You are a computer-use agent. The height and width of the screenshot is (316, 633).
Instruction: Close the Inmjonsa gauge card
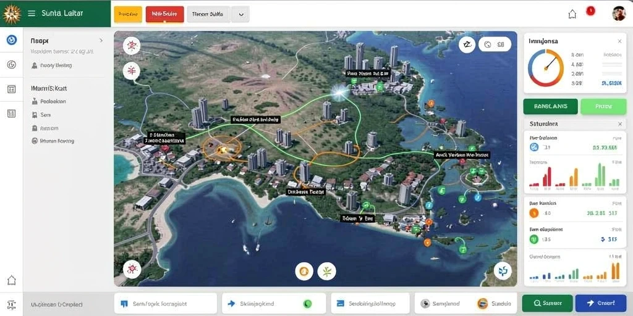click(619, 41)
